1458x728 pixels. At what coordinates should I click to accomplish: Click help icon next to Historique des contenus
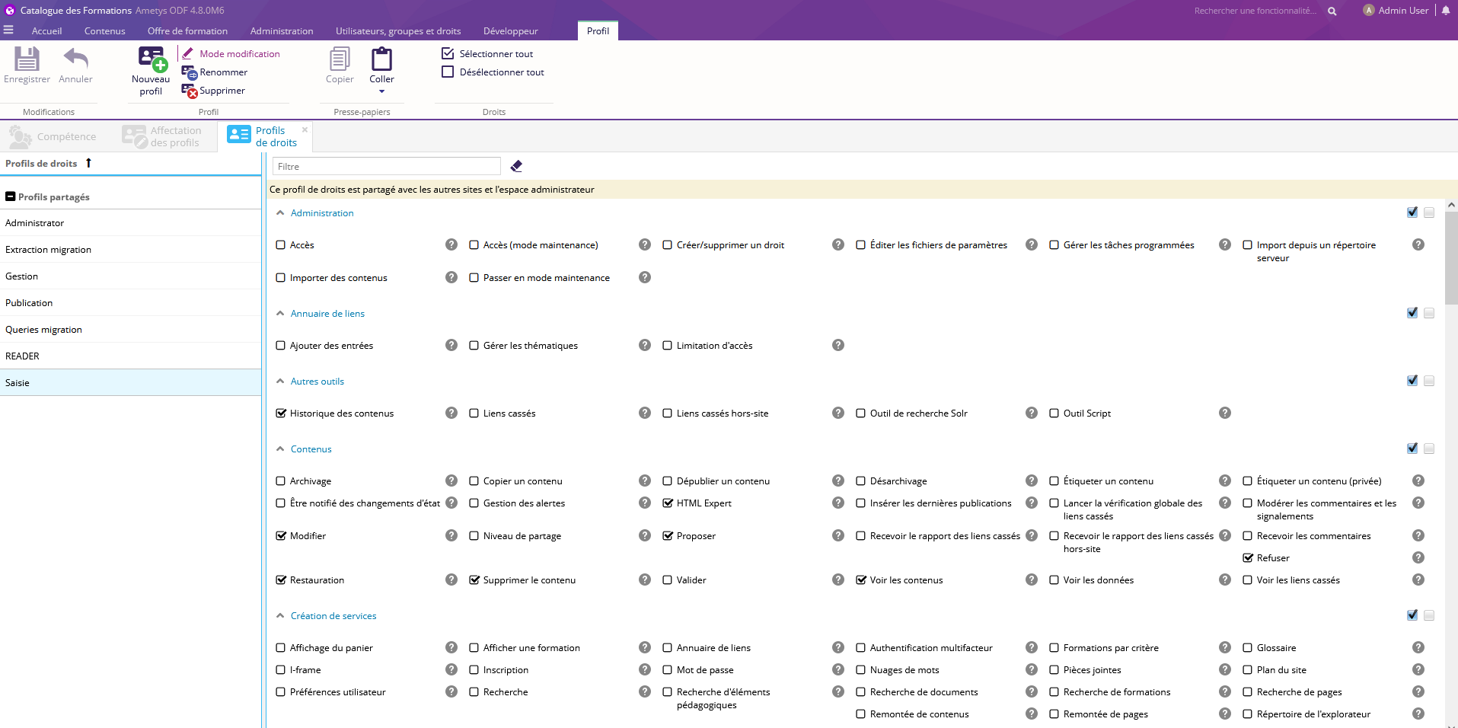coord(451,413)
